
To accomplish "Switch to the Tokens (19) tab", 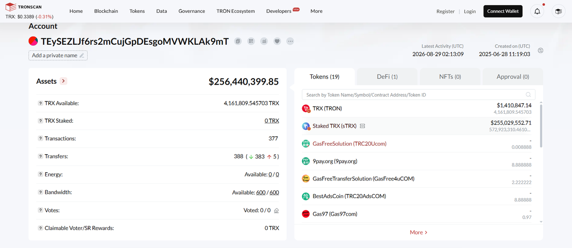I will [x=325, y=77].
